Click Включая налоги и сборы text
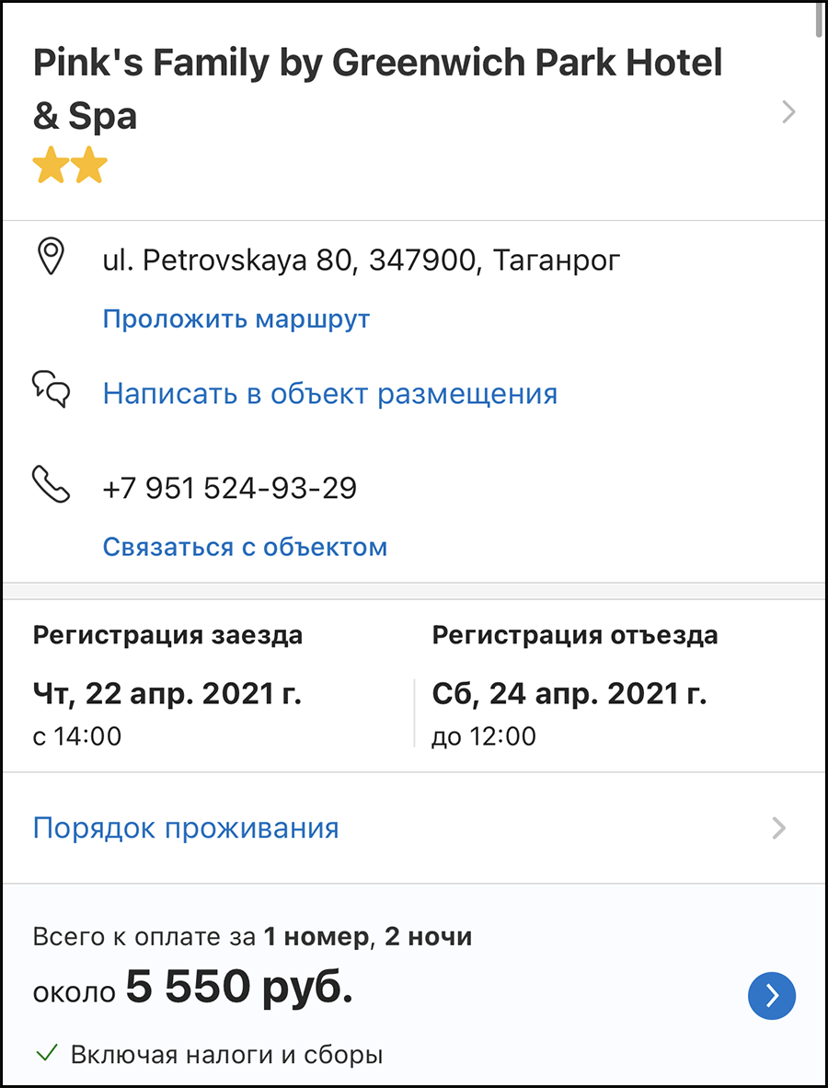 click(226, 1055)
